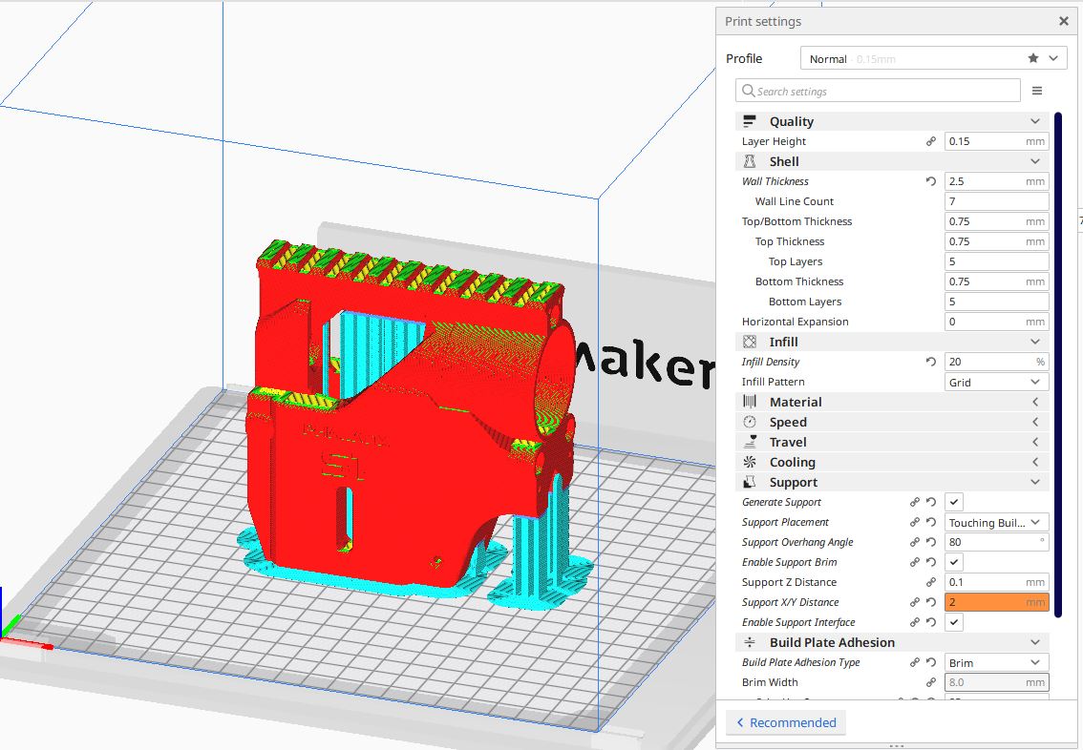The image size is (1083, 750).
Task: Collapse the Build Plate Adhesion section
Action: click(x=1034, y=642)
